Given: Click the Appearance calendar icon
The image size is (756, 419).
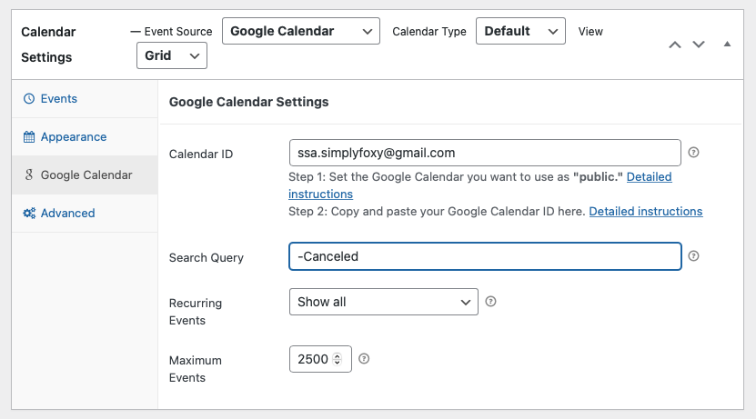Looking at the screenshot, I should pos(29,136).
